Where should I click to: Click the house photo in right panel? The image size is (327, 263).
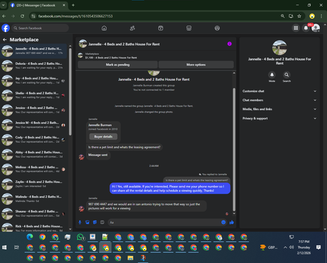tap(279, 48)
